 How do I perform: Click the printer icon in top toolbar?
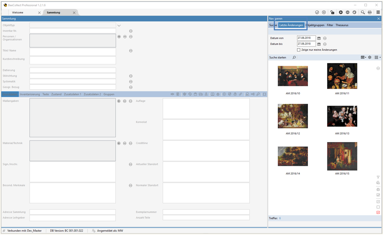click(x=370, y=12)
